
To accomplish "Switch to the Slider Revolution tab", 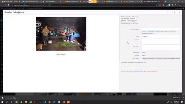I will pos(112,2).
